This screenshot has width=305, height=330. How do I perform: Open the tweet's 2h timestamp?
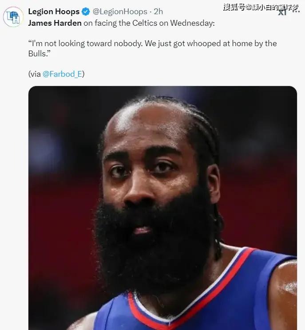point(158,12)
